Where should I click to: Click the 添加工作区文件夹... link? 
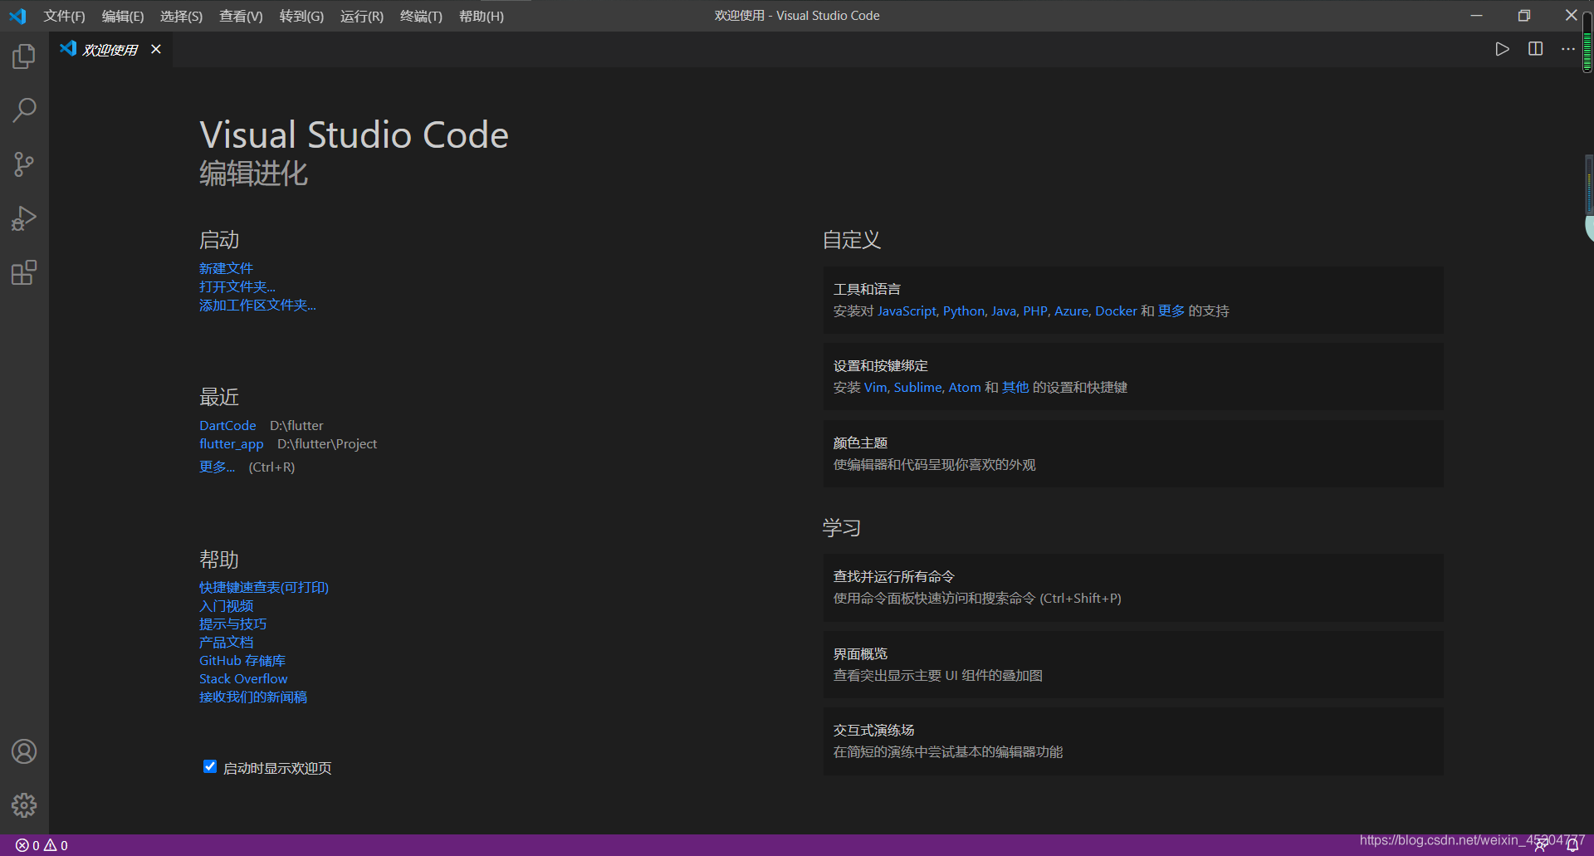pos(257,305)
